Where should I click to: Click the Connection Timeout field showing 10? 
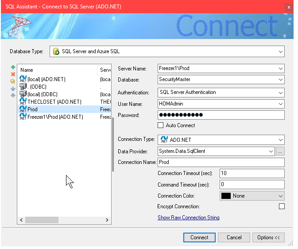click(252, 174)
